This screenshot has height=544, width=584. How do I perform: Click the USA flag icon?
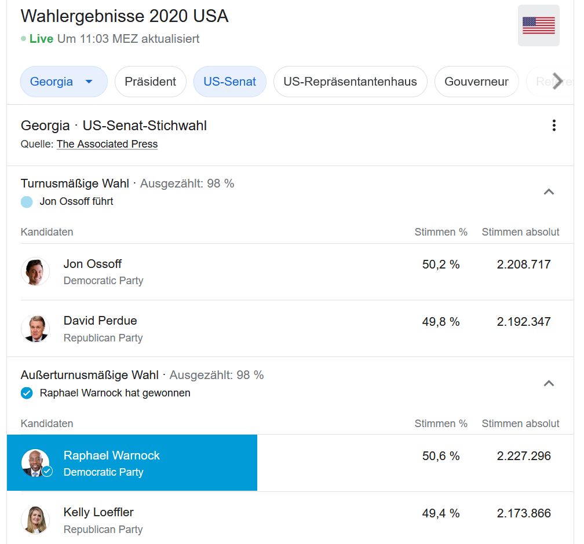pyautogui.click(x=538, y=25)
